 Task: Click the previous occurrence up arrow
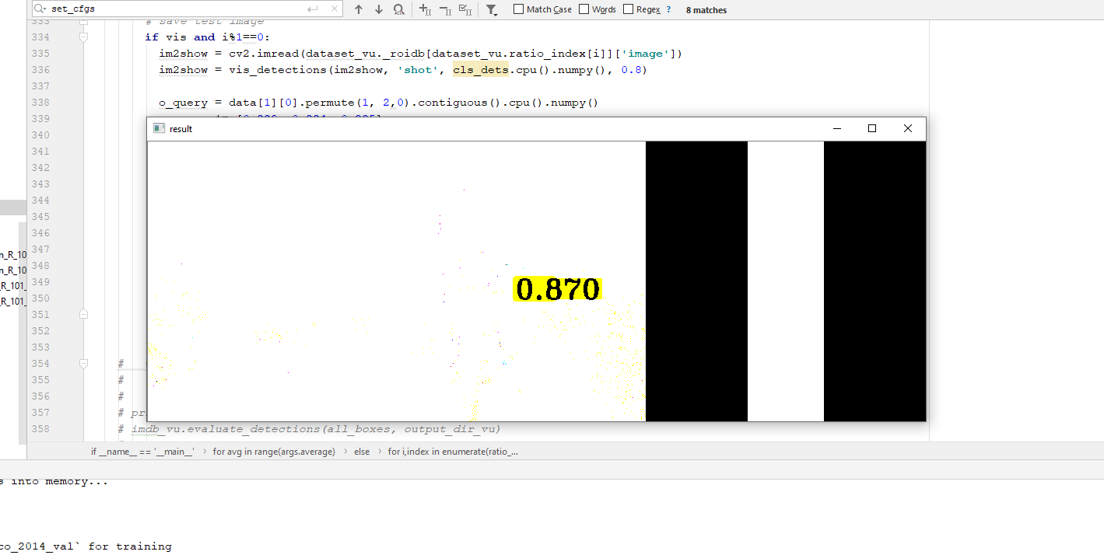357,9
